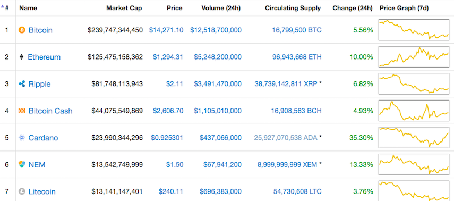Open NEM price $1.50 link
Image resolution: width=454 pixels, height=201 pixels.
coord(175,165)
